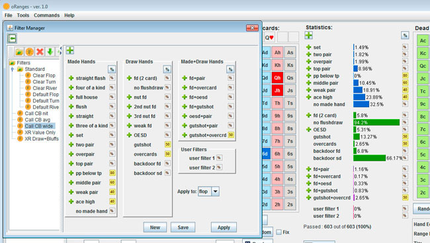Click the no made hand 32.5% bar
430x243 pixels.
361,105
